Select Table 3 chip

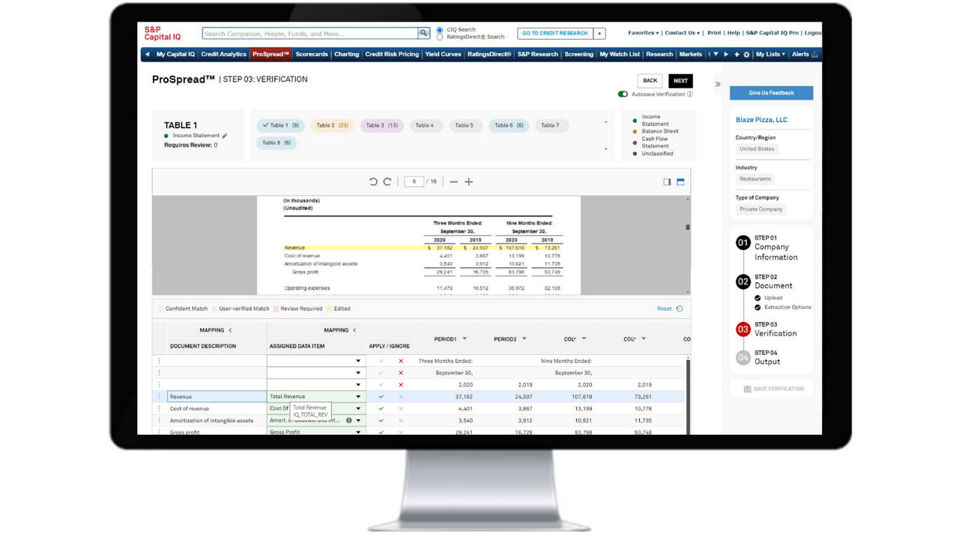[382, 126]
